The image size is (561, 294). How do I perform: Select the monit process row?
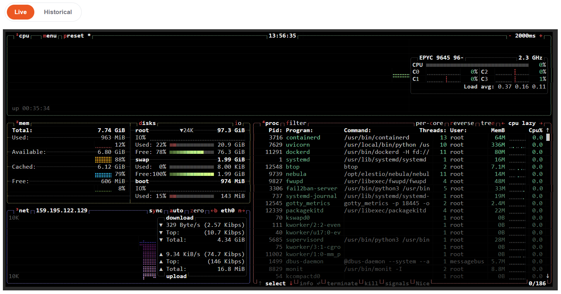click(399, 269)
